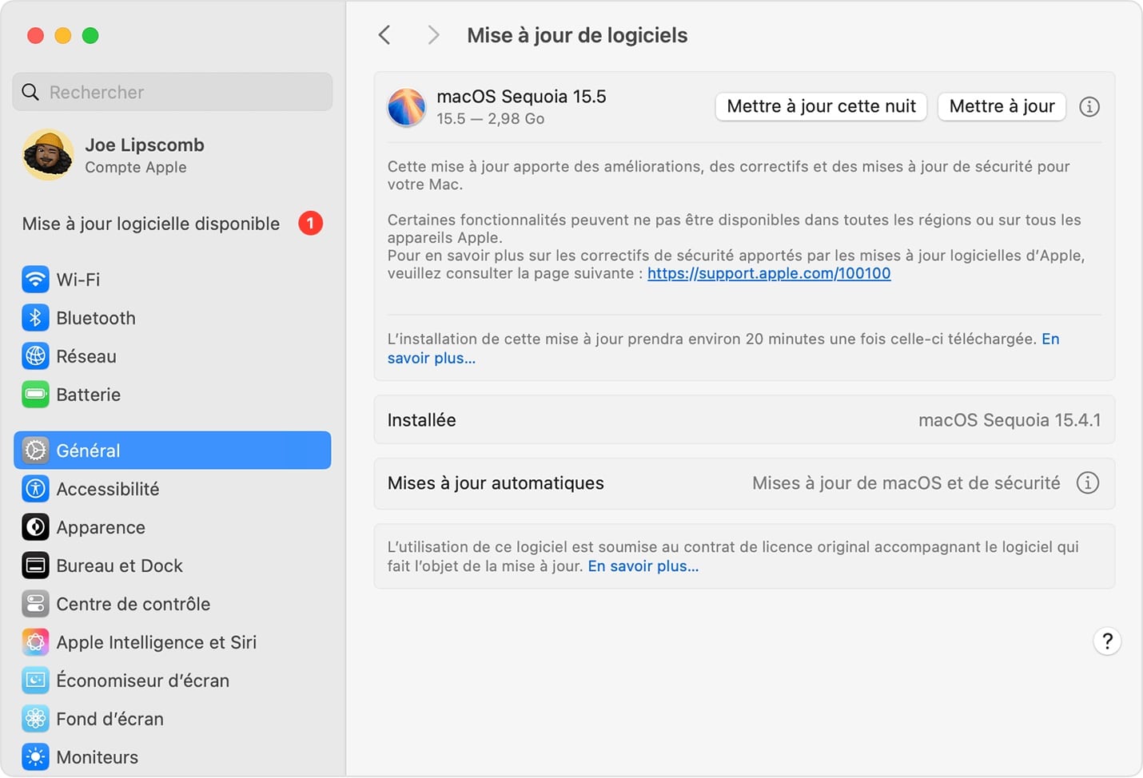Click the 15.5 — 2,98 Go size text
The width and height of the screenshot is (1143, 778).
coord(491,119)
